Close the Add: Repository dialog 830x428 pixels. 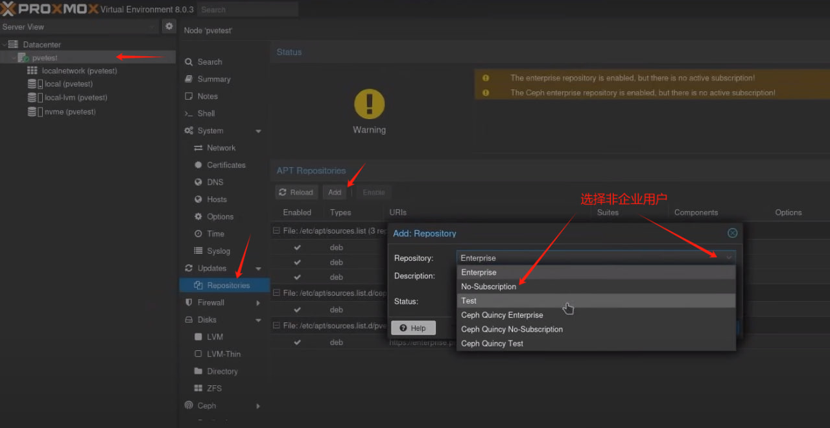[732, 233]
